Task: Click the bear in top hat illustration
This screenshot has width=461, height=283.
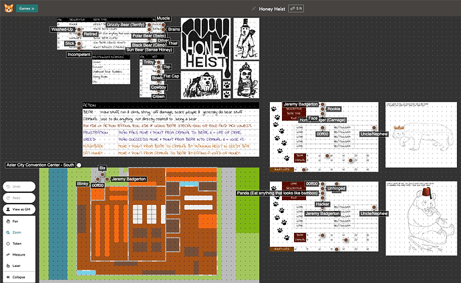Action: pyautogui.click(x=246, y=39)
